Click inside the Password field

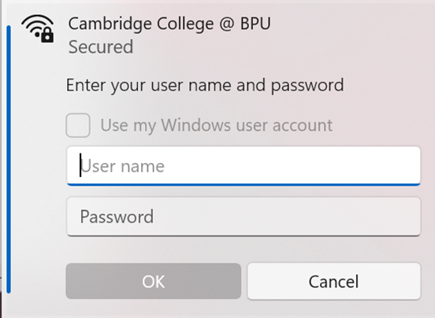pyautogui.click(x=244, y=216)
